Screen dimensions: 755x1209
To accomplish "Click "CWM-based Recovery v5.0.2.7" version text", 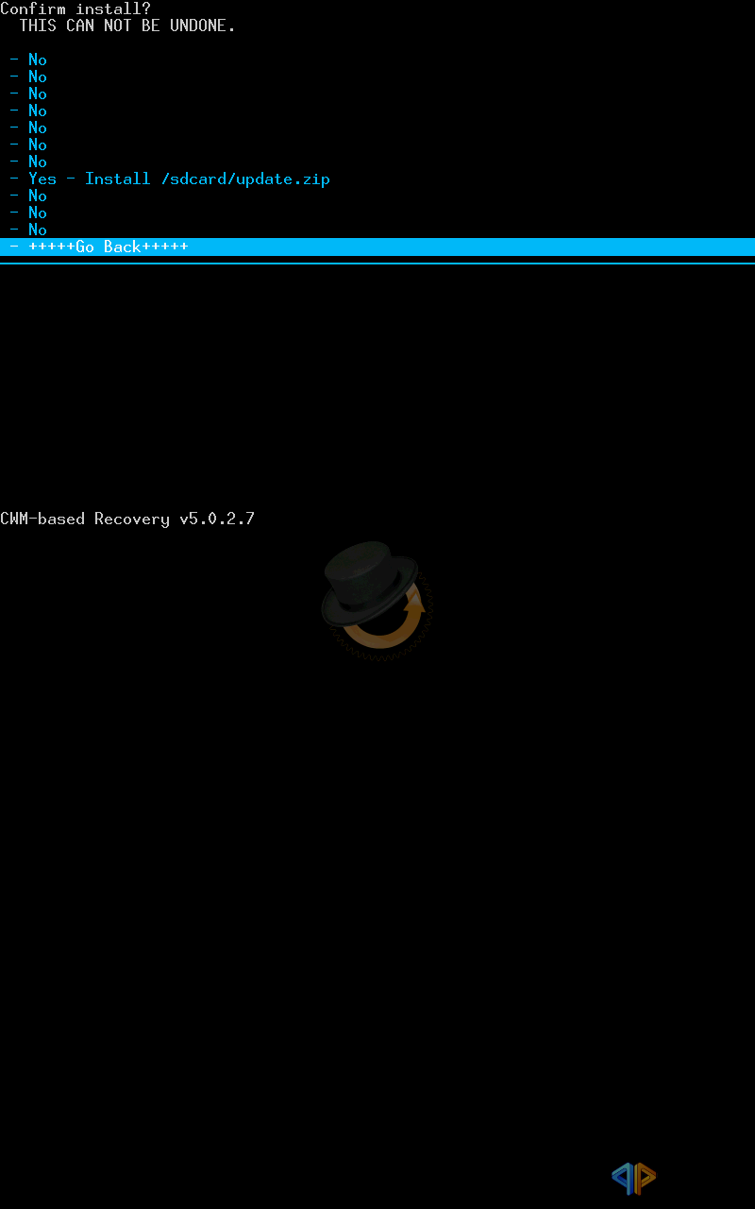I will point(127,519).
